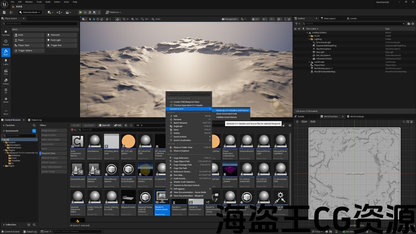Viewport: 416px width, 234px height.
Task: Click the Cine category icon
Action: tap(6, 71)
